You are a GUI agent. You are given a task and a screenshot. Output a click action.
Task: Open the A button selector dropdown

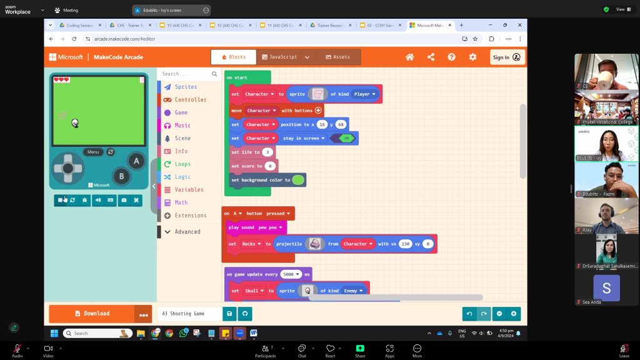click(237, 214)
